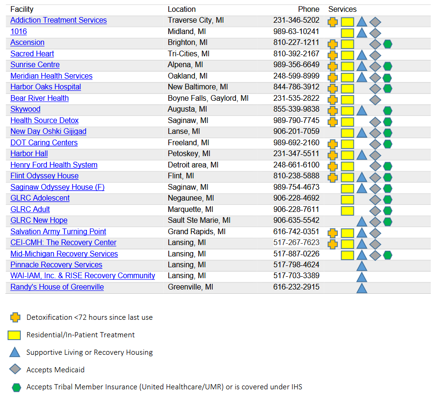
Task: Open the DOT Caring Centers link
Action: [x=44, y=142]
